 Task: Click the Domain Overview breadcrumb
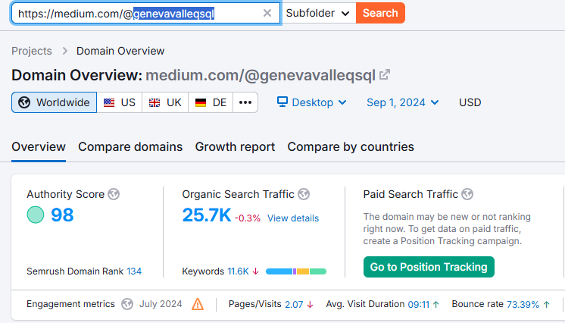click(x=120, y=51)
